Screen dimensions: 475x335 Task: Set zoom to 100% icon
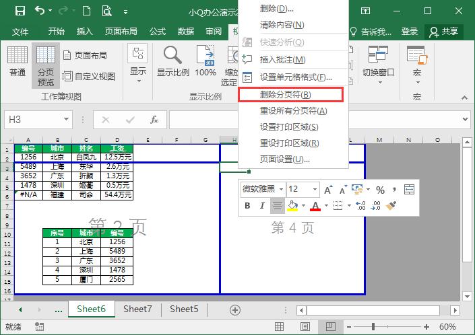(x=205, y=61)
